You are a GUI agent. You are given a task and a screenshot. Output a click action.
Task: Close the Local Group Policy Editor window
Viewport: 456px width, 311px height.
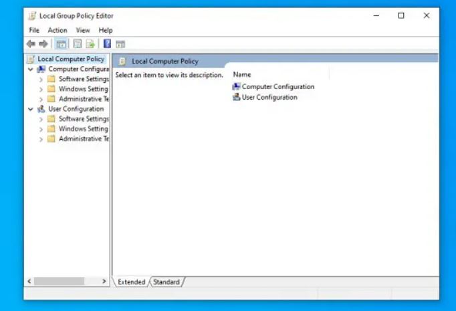click(427, 15)
